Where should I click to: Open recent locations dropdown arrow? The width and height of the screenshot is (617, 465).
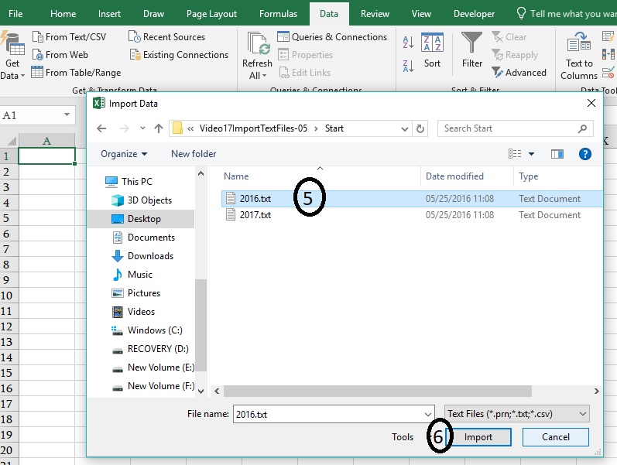click(x=142, y=128)
